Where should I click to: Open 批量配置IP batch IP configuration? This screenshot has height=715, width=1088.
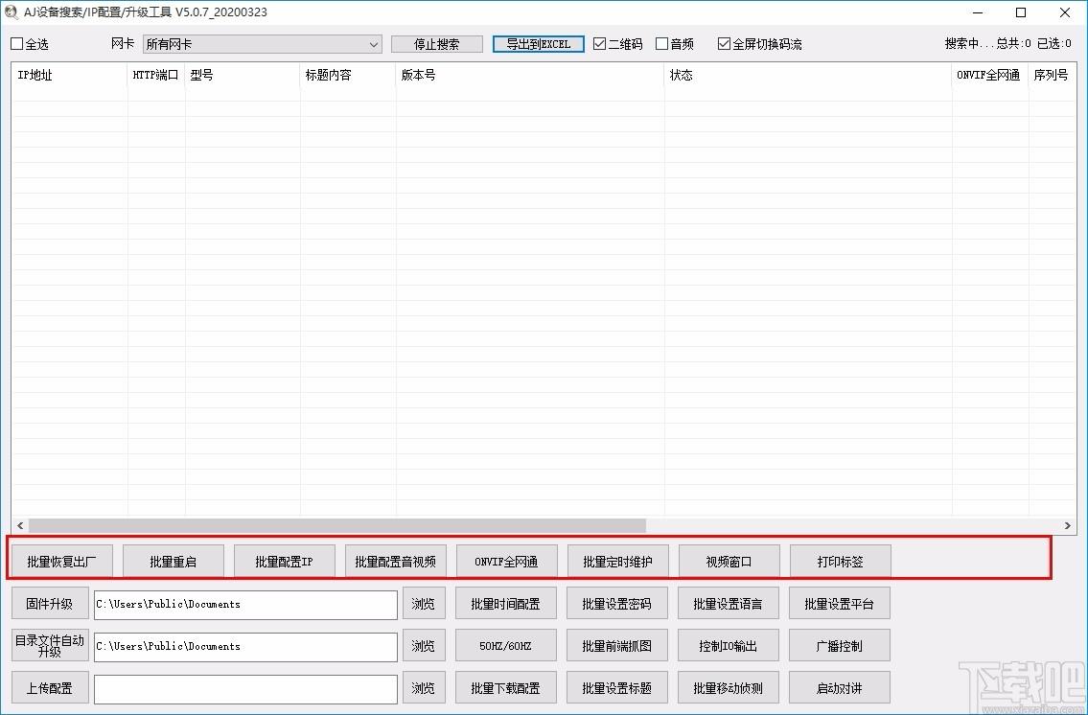click(x=285, y=561)
